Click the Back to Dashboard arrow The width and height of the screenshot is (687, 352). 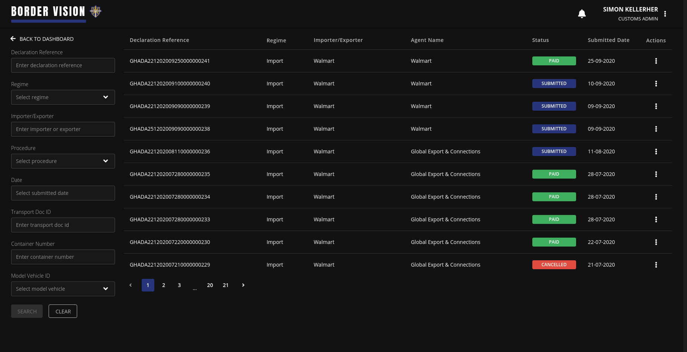13,39
